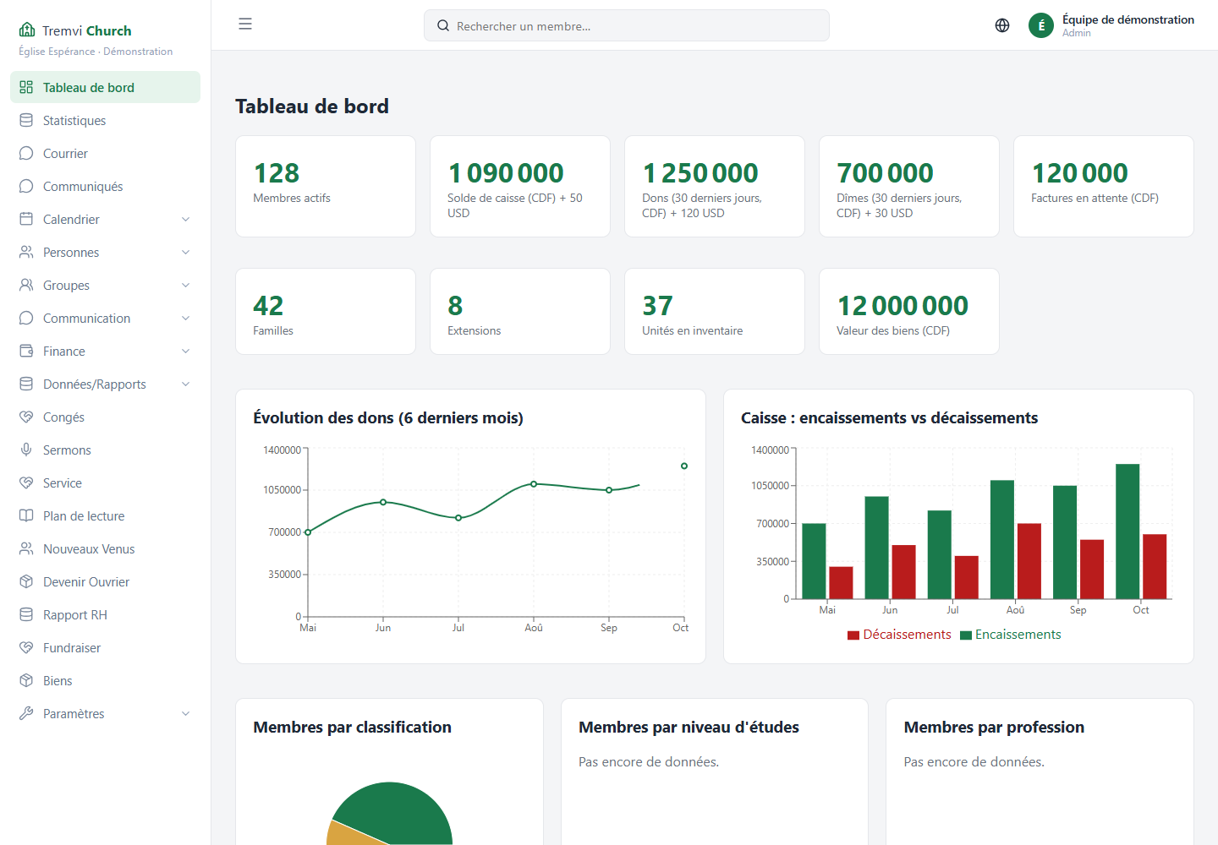
Task: Toggle Encaissements green legend swatch
Action: (966, 635)
